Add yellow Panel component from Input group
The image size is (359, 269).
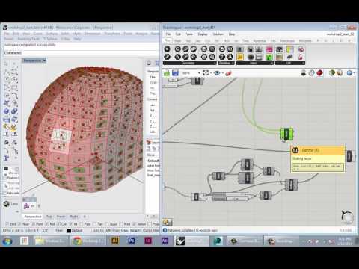click(240, 57)
